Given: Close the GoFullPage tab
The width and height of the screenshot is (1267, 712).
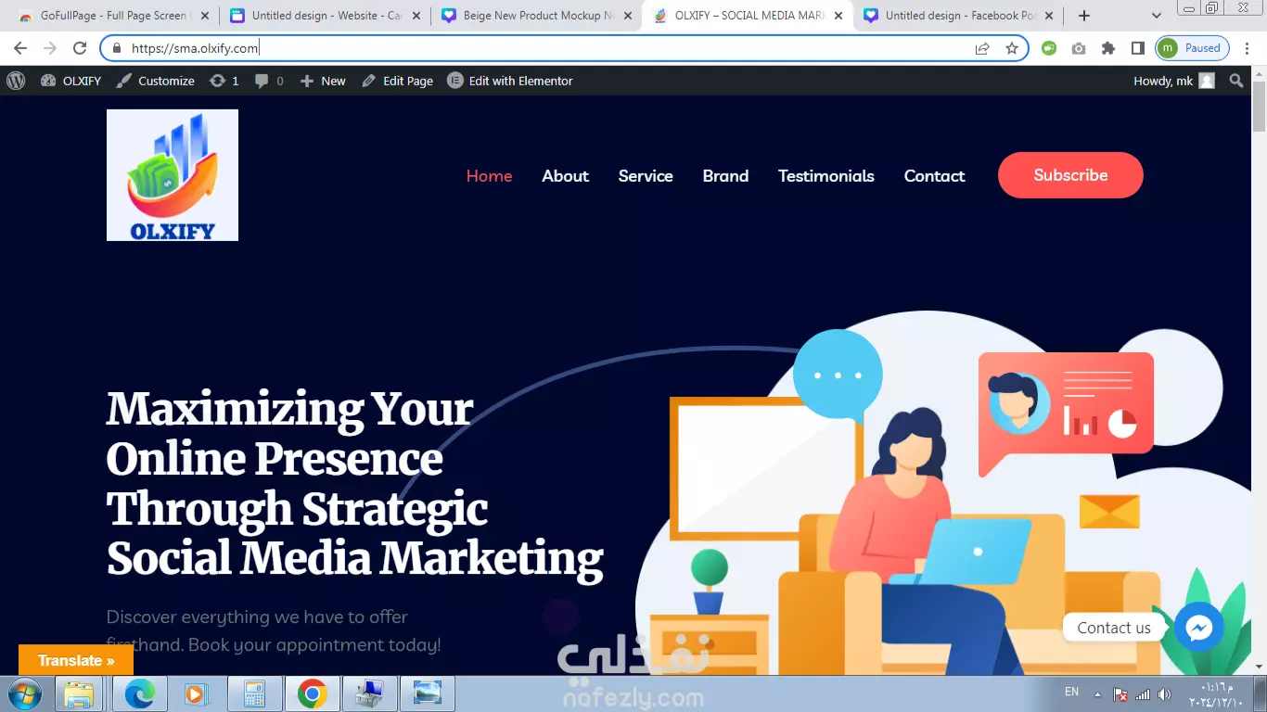Looking at the screenshot, I should [205, 16].
